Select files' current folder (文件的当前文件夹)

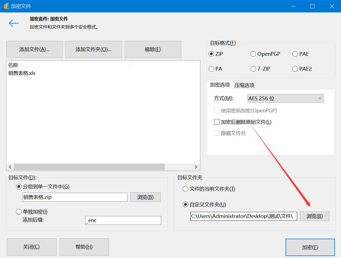point(209,189)
